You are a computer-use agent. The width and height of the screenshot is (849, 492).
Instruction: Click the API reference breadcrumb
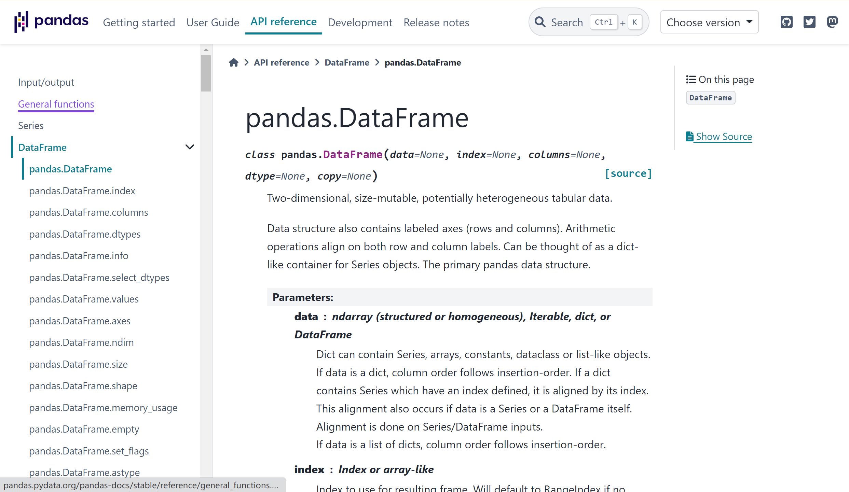[x=281, y=62]
